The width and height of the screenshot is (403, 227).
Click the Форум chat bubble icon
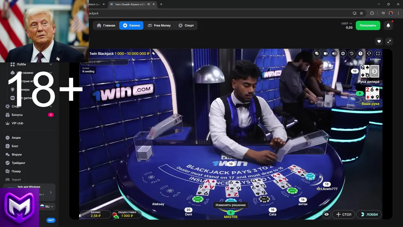(8, 155)
